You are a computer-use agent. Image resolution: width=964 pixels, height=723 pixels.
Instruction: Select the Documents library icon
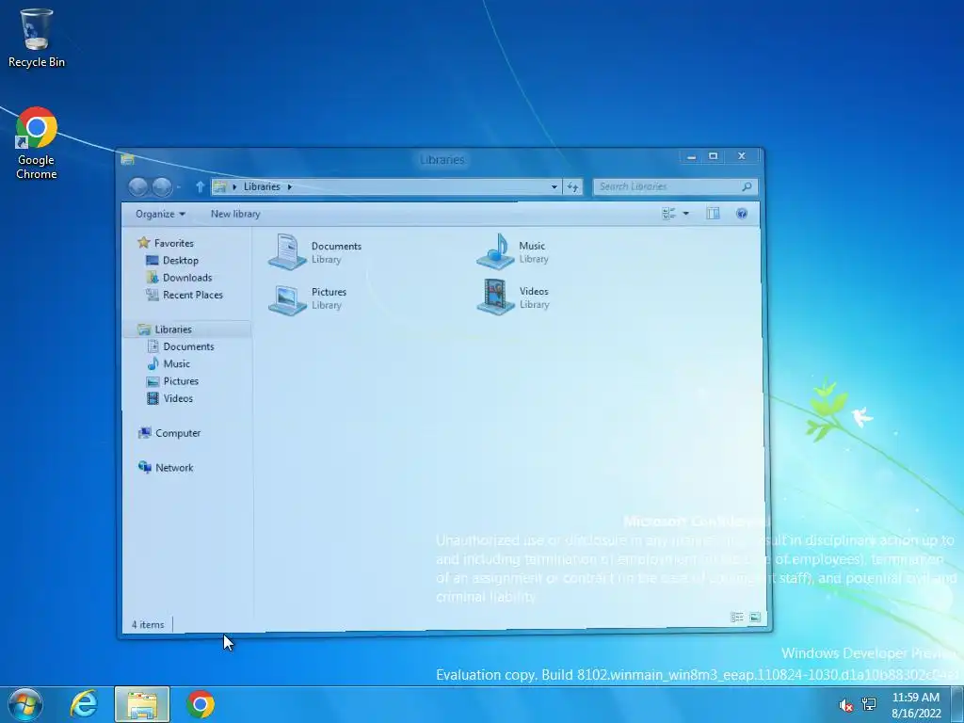pyautogui.click(x=288, y=251)
